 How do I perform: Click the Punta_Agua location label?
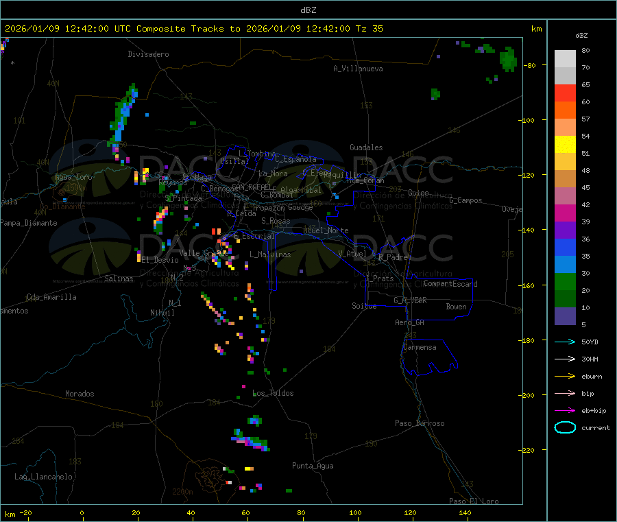click(x=313, y=466)
